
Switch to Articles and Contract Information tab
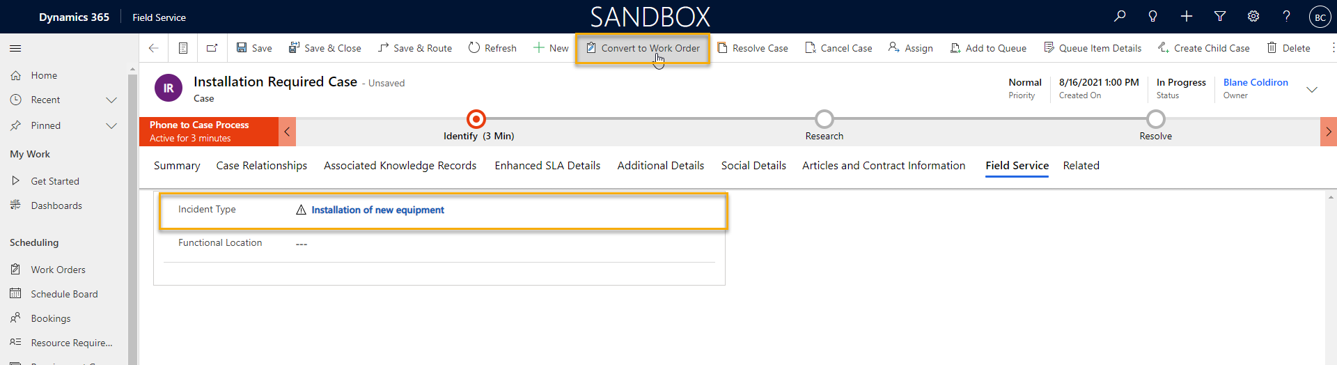pyautogui.click(x=884, y=166)
